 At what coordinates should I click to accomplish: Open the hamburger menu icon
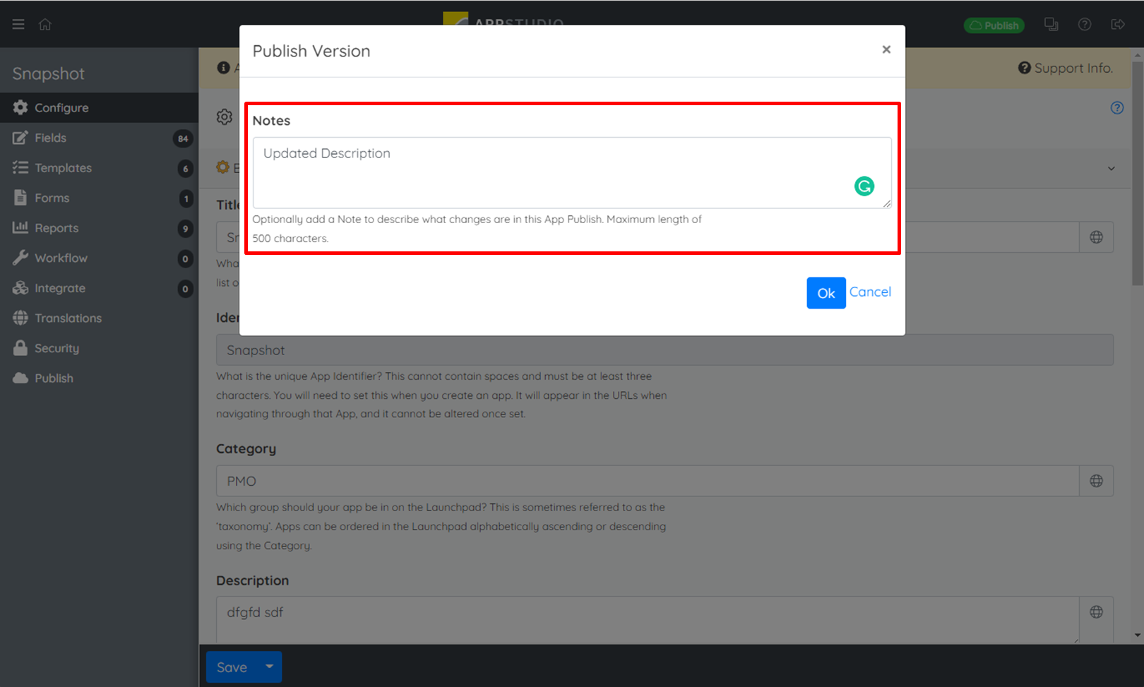18,25
